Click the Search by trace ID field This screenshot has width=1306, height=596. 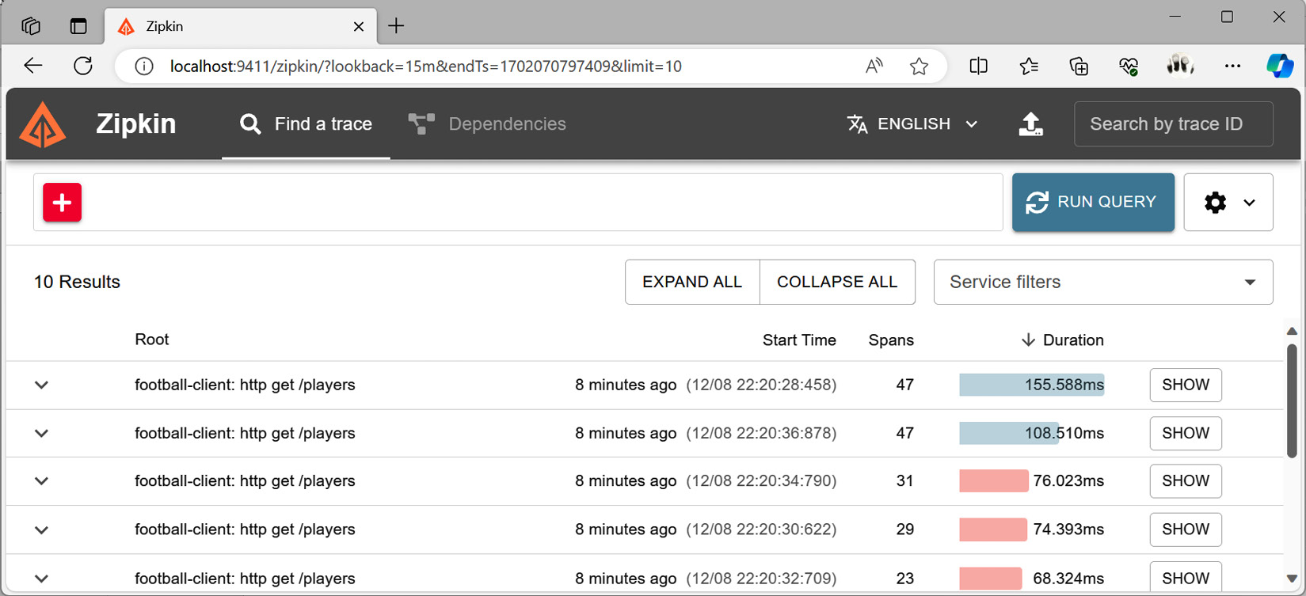tap(1173, 124)
